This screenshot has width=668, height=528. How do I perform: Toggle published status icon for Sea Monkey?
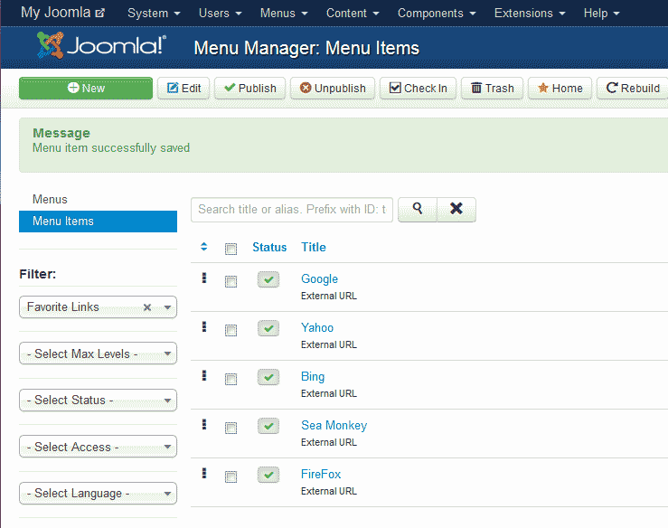tap(268, 427)
